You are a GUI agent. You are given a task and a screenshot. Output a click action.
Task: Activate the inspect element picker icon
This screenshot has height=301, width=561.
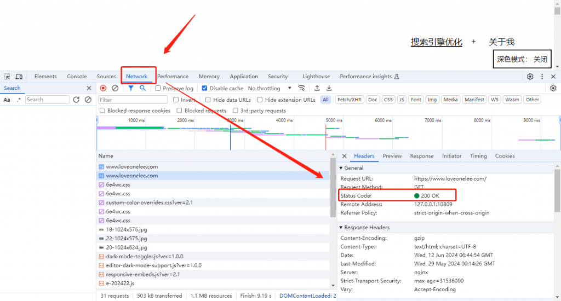(7, 77)
